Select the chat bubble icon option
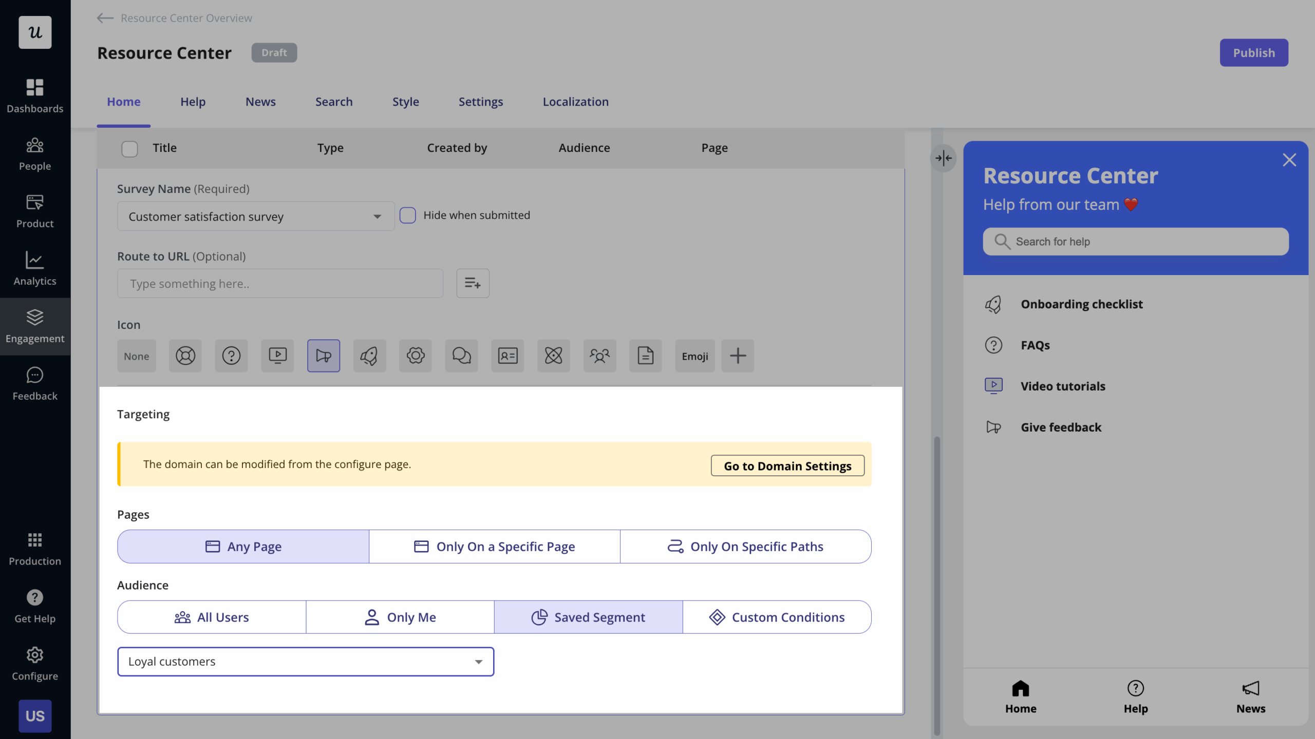This screenshot has height=739, width=1315. (x=461, y=356)
